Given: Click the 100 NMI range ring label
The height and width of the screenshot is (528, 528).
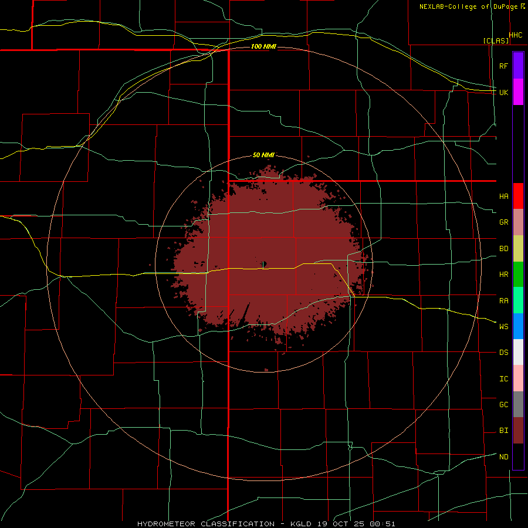Looking at the screenshot, I should click(263, 46).
